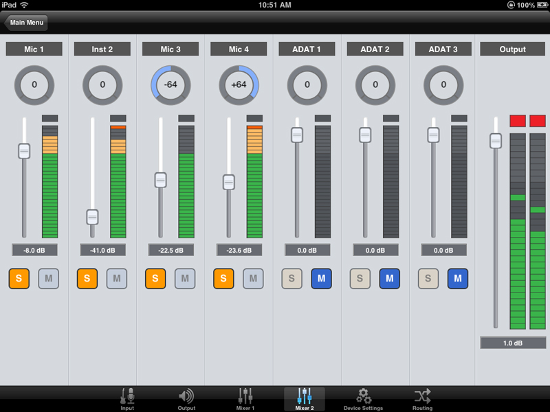Click the battery icon in status bar
Viewport: 550px width, 412px height.
(x=542, y=5)
